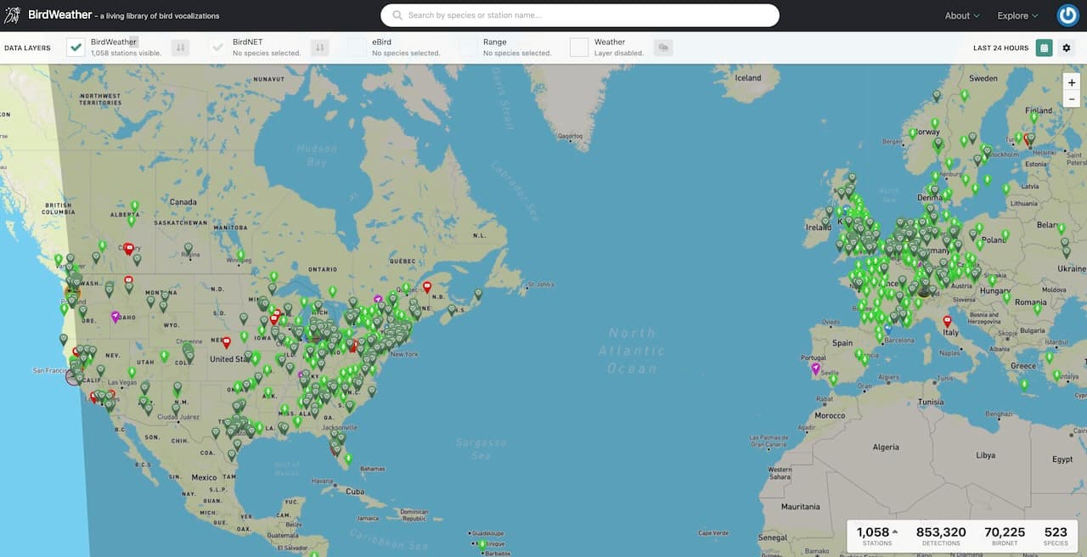The width and height of the screenshot is (1087, 557).
Task: Select the green marker in Greece
Action: pyautogui.click(x=1024, y=384)
